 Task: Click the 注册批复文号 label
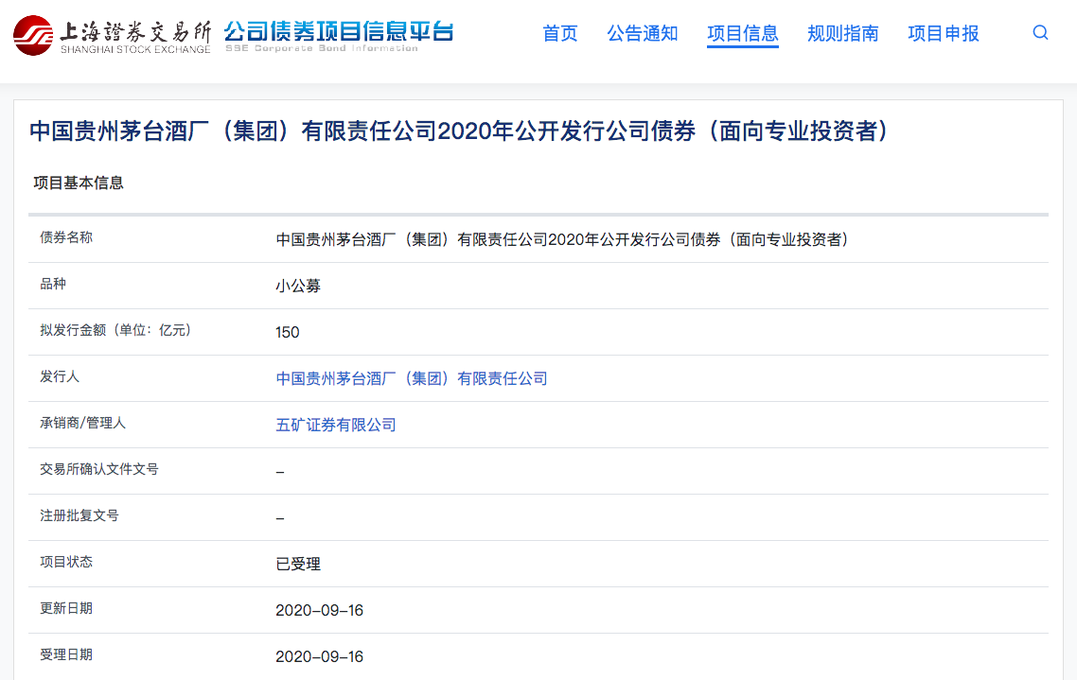point(79,515)
